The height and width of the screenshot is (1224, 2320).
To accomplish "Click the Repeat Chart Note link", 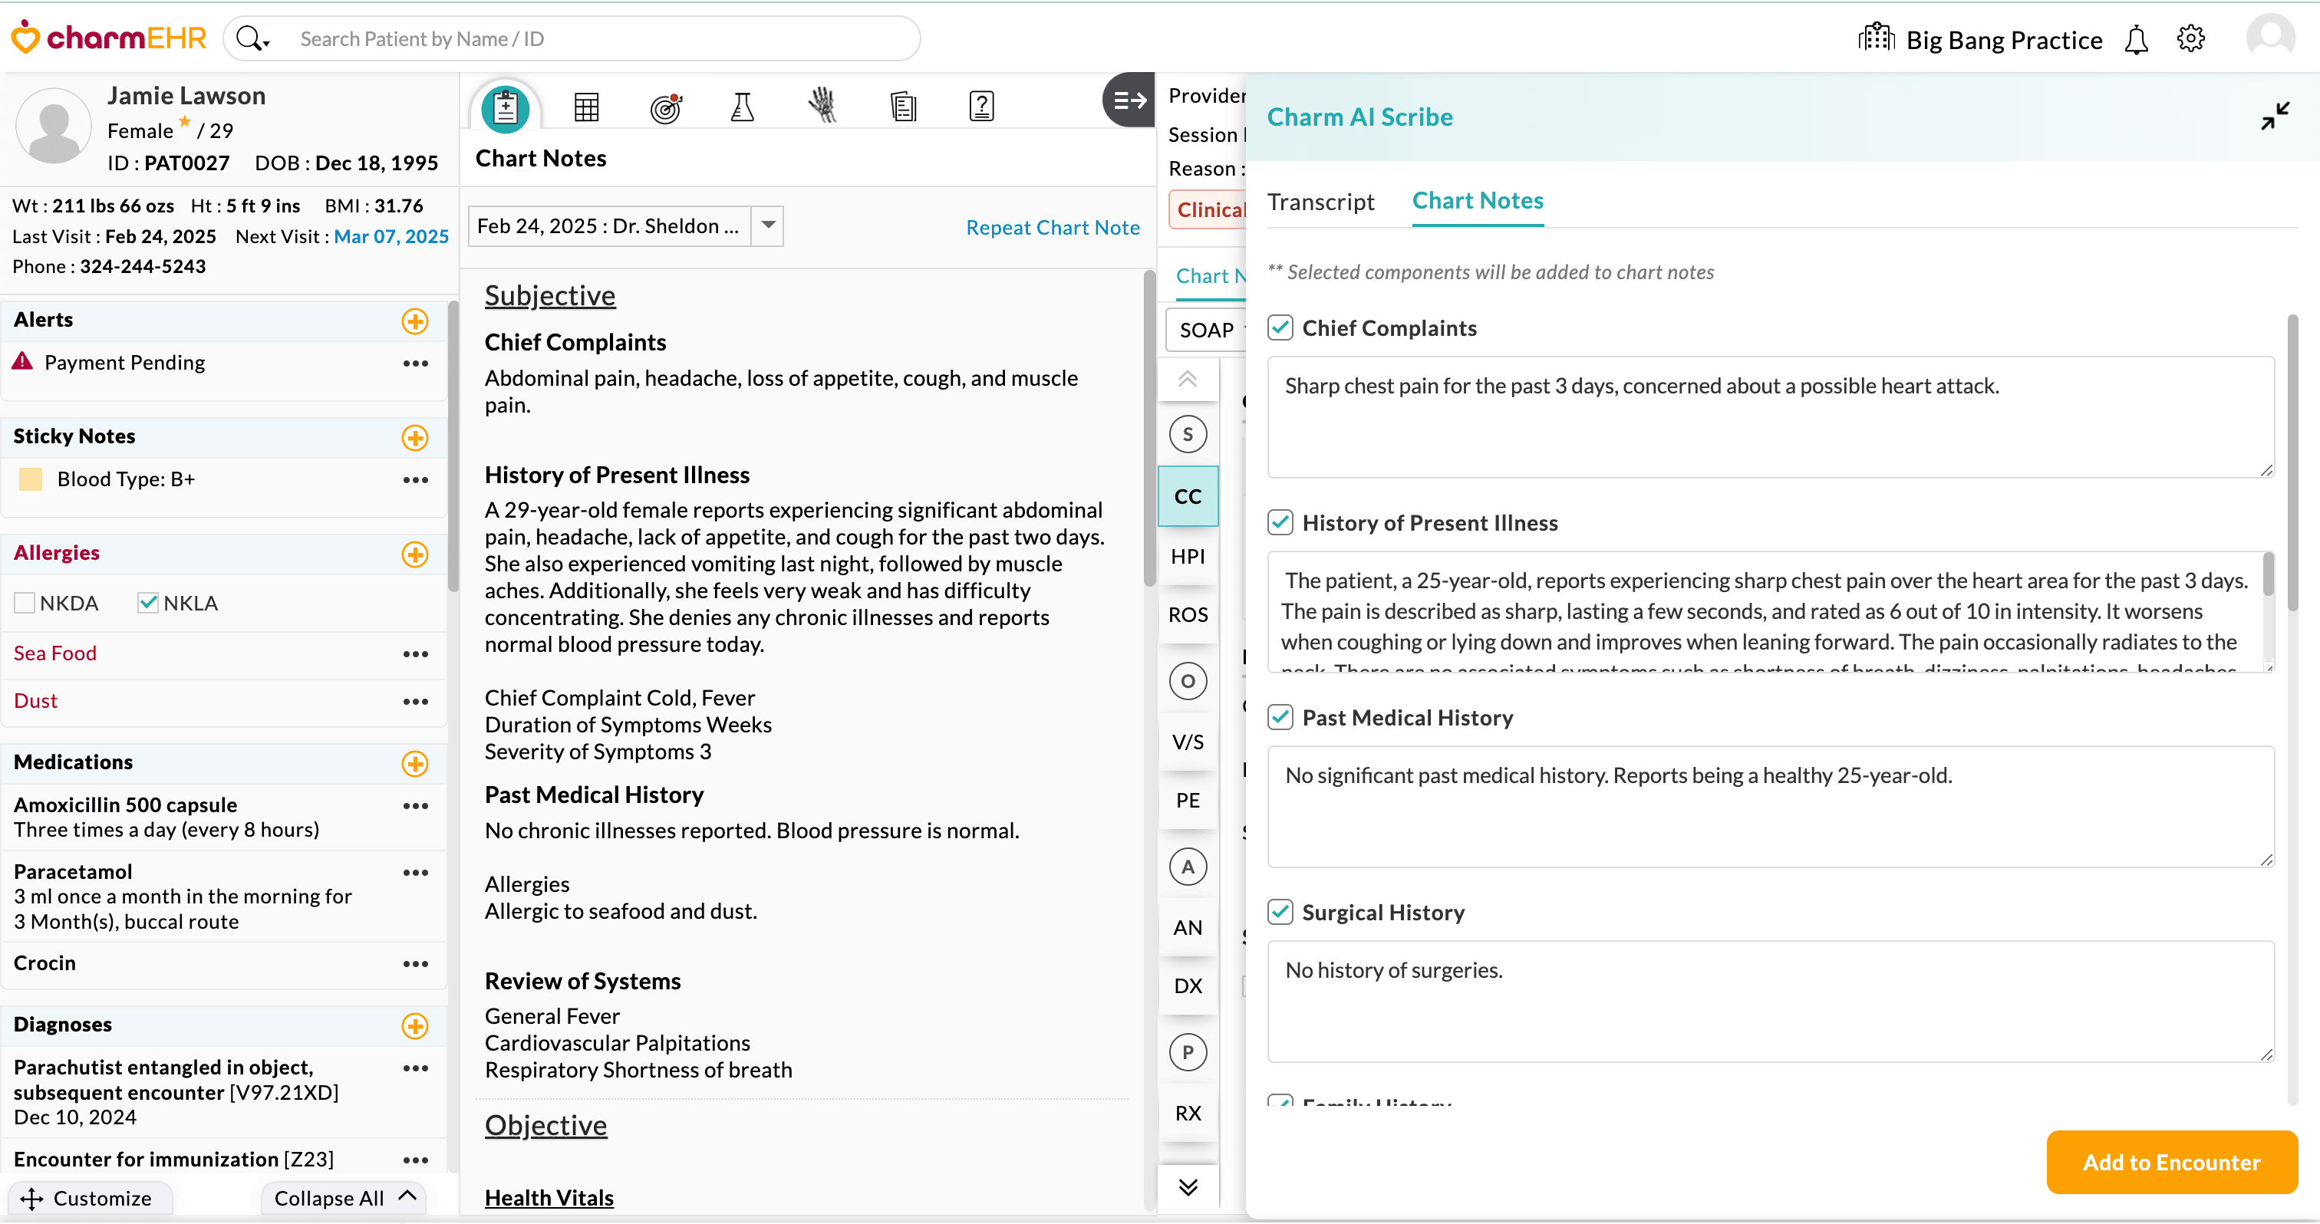I will coord(1052,228).
